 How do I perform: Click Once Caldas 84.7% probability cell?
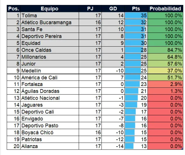pos(165,50)
